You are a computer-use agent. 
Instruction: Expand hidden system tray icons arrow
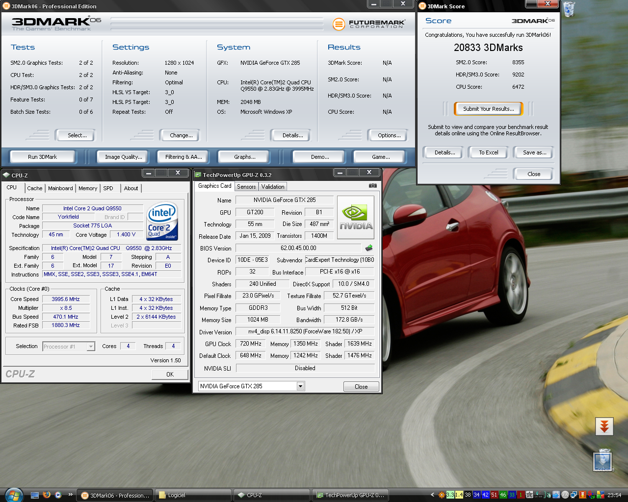(432, 495)
